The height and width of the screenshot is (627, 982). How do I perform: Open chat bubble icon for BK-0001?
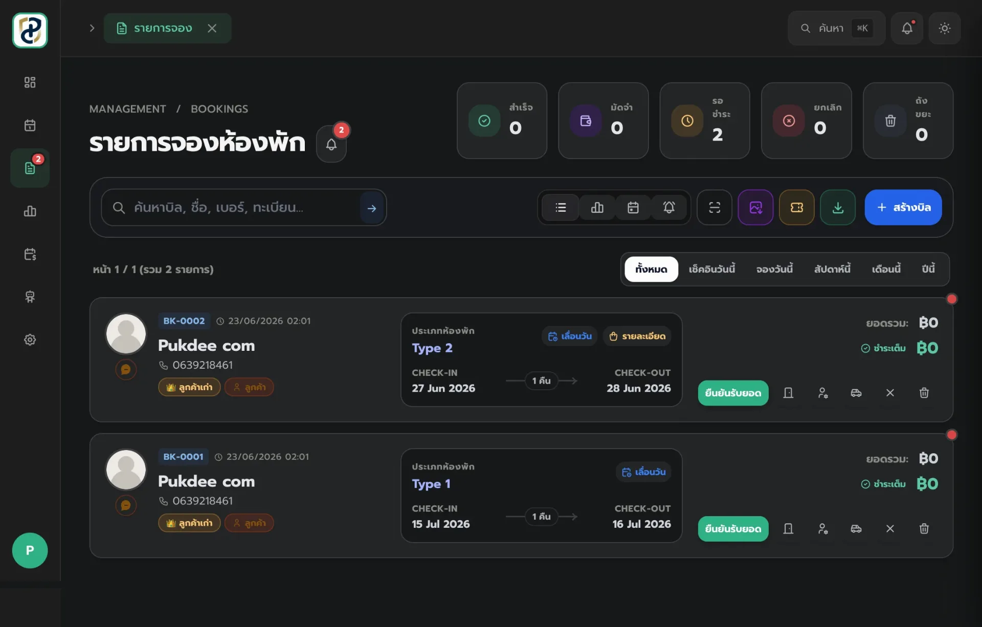coord(126,505)
